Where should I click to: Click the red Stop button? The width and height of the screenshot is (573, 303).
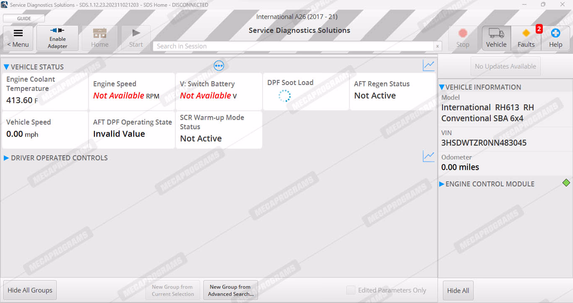pyautogui.click(x=463, y=38)
